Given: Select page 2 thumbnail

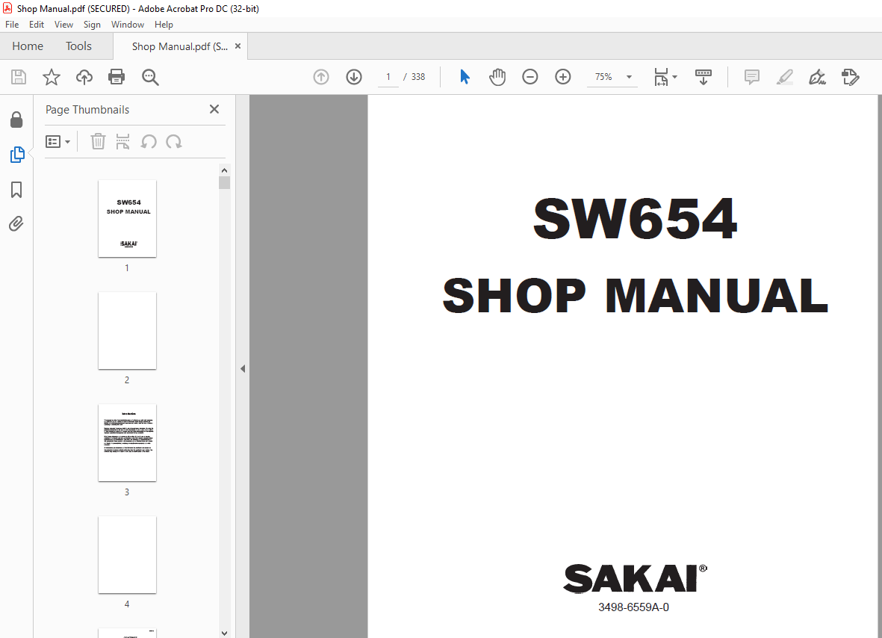Looking at the screenshot, I should (127, 331).
